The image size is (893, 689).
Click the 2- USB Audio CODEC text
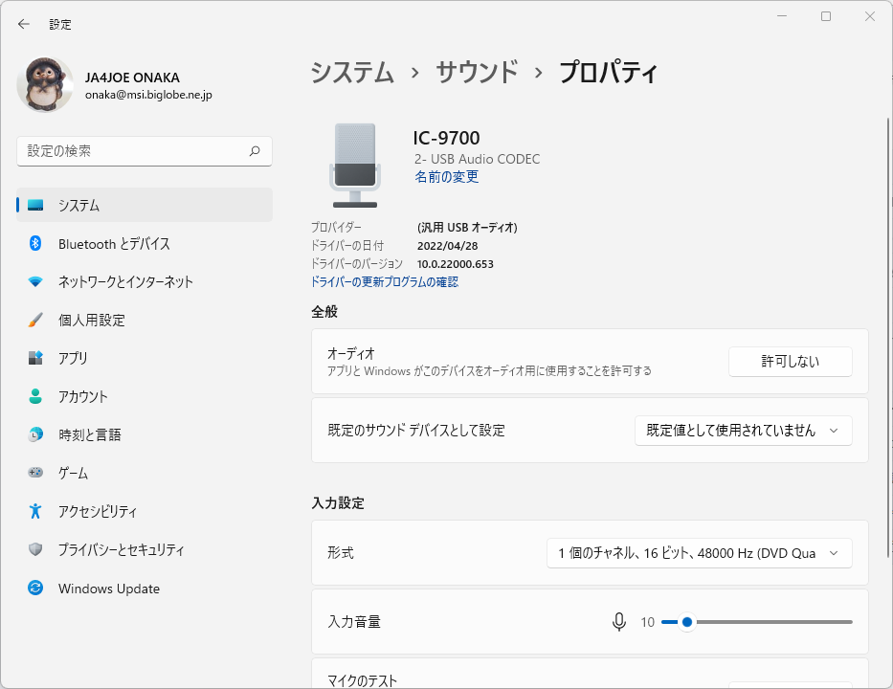(x=477, y=159)
